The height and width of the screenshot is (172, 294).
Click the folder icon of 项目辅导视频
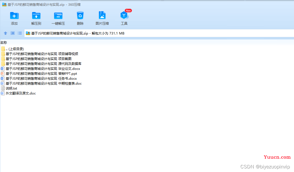(x=3, y=54)
